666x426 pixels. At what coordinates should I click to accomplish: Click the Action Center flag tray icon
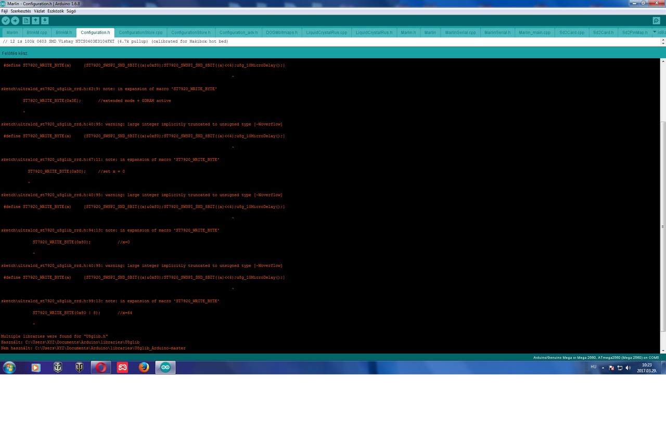click(611, 368)
